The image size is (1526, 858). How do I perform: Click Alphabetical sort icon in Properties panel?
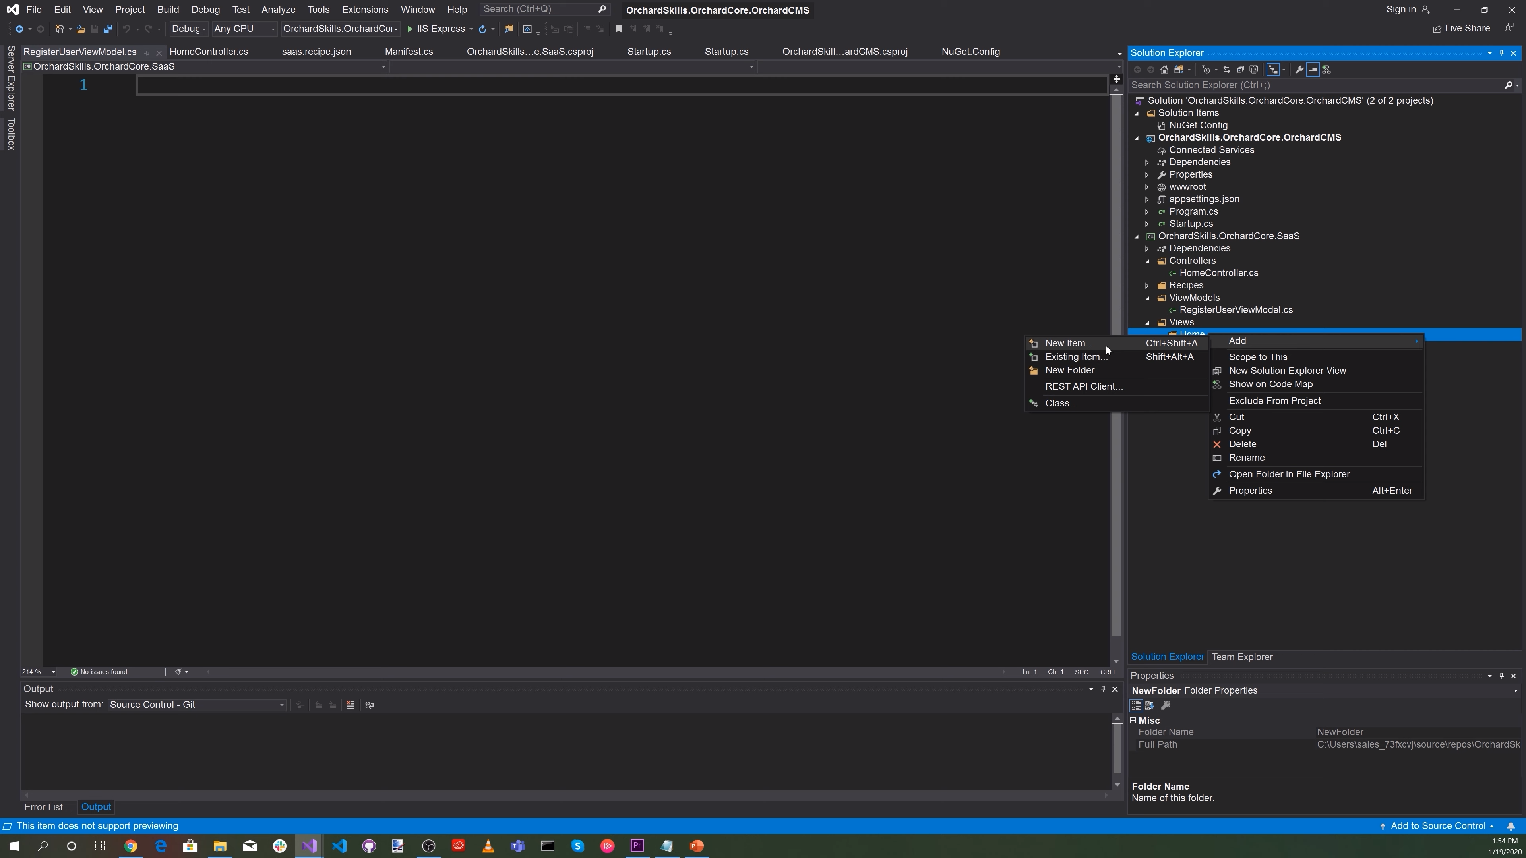pyautogui.click(x=1150, y=705)
